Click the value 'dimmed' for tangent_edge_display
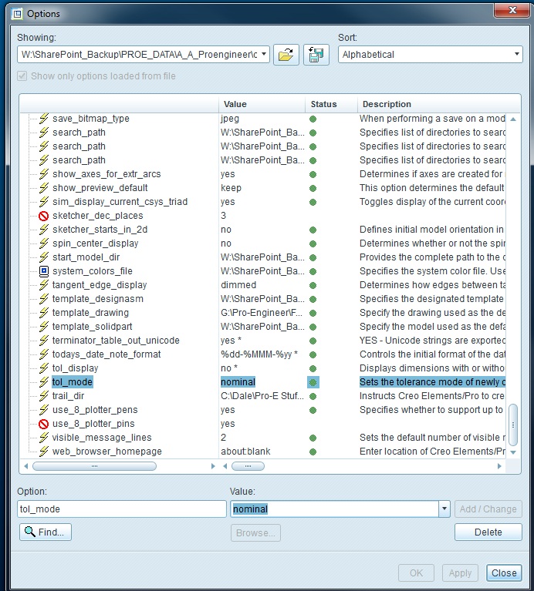 pos(238,285)
